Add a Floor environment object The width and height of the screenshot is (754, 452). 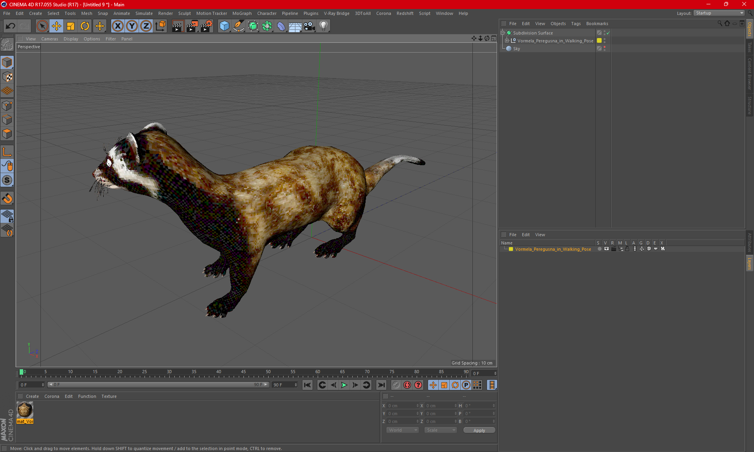295,26
